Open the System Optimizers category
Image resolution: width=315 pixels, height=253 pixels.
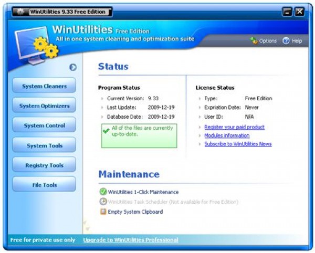coord(44,106)
